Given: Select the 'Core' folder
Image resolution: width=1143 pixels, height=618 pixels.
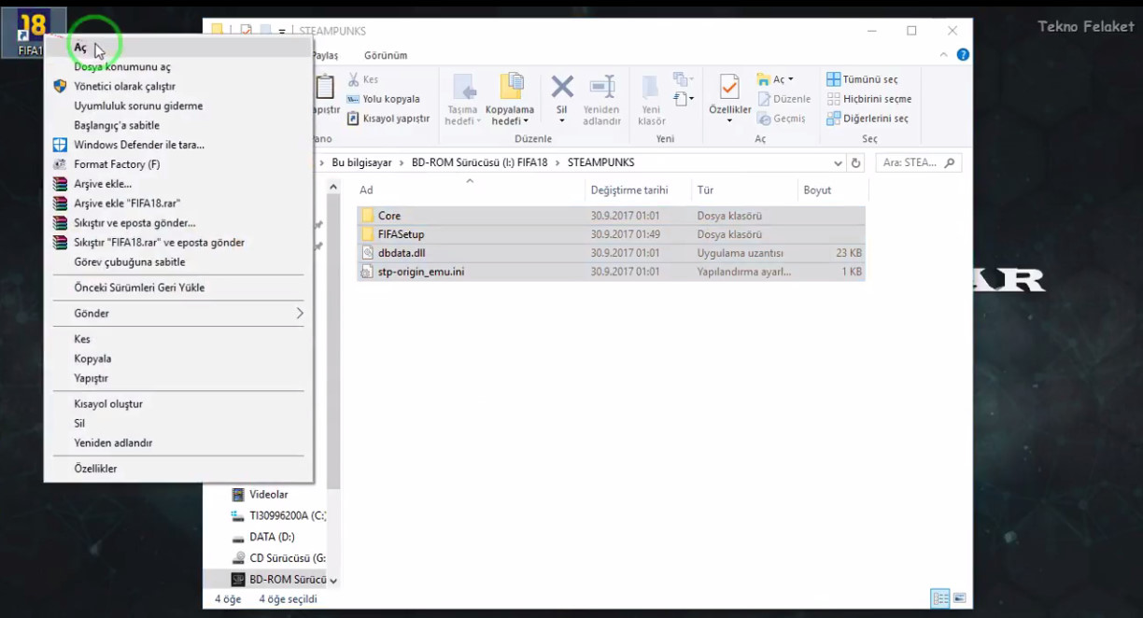Looking at the screenshot, I should pyautogui.click(x=611, y=216).
